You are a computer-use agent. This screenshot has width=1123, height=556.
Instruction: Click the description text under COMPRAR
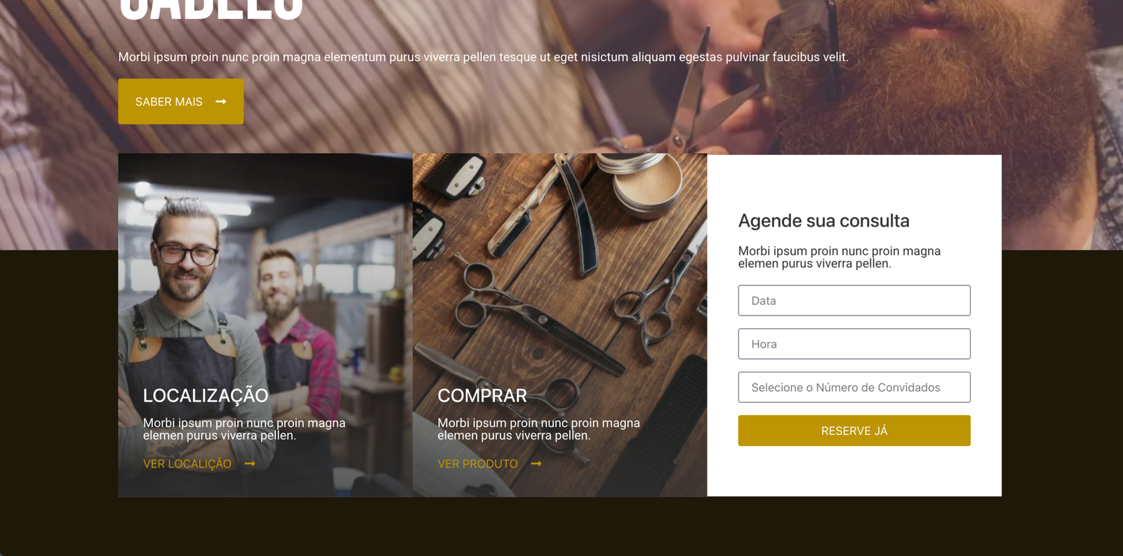click(539, 429)
